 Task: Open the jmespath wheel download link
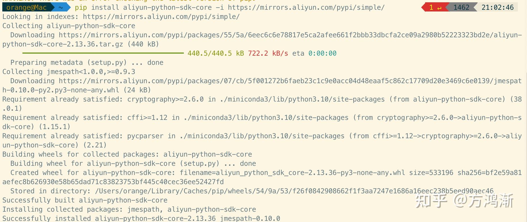coord(262,85)
